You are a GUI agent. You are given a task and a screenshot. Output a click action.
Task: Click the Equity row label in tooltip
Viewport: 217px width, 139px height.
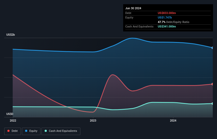point(129,17)
